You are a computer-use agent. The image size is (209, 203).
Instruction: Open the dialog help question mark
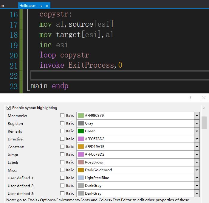click(x=191, y=98)
